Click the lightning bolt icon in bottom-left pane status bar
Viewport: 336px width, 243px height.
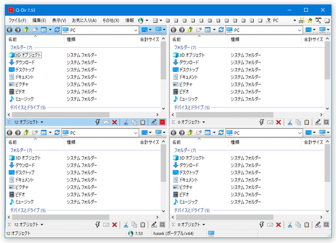pyautogui.click(x=98, y=224)
